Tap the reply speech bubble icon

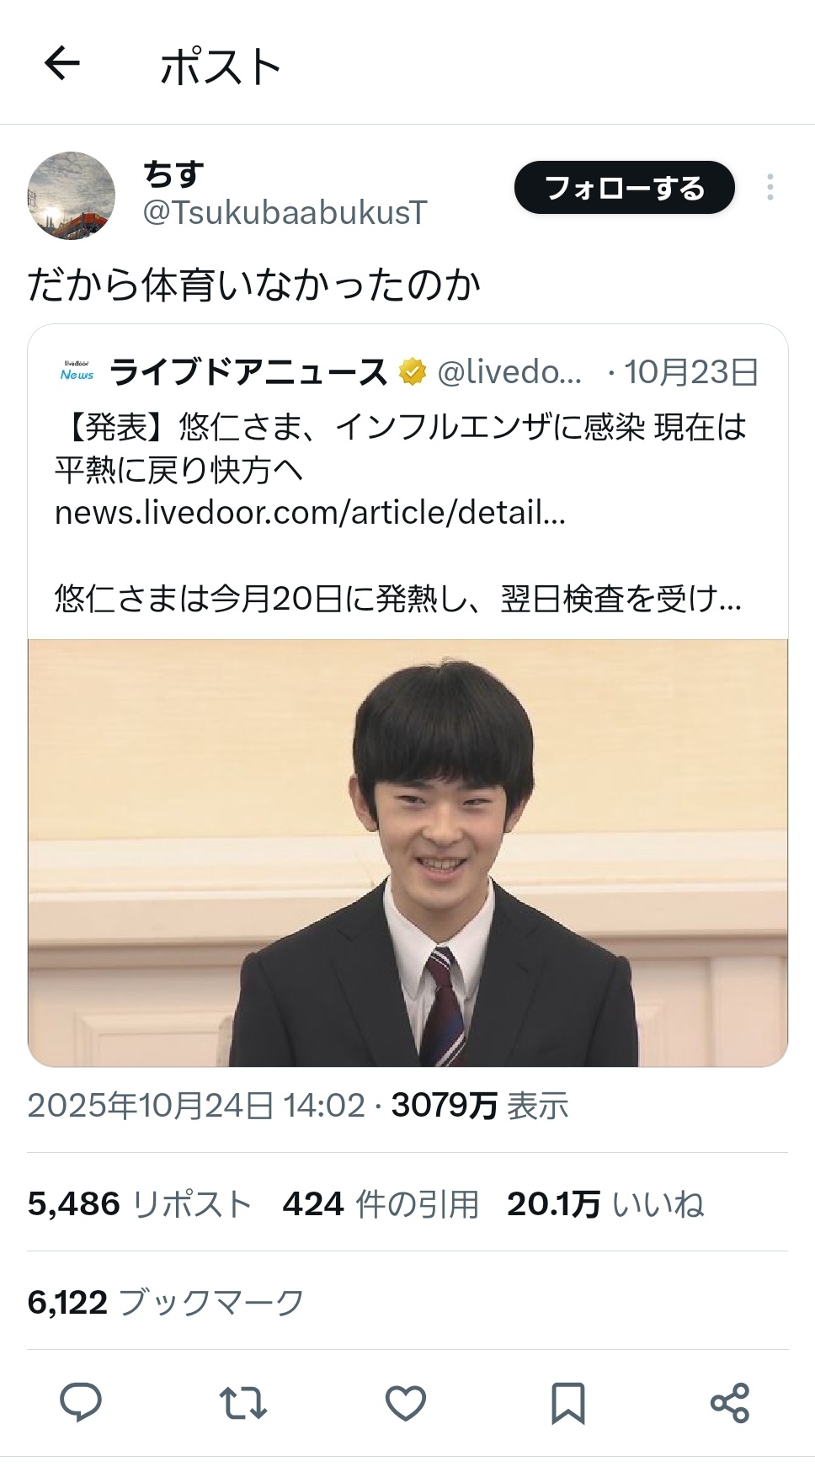[x=81, y=1403]
